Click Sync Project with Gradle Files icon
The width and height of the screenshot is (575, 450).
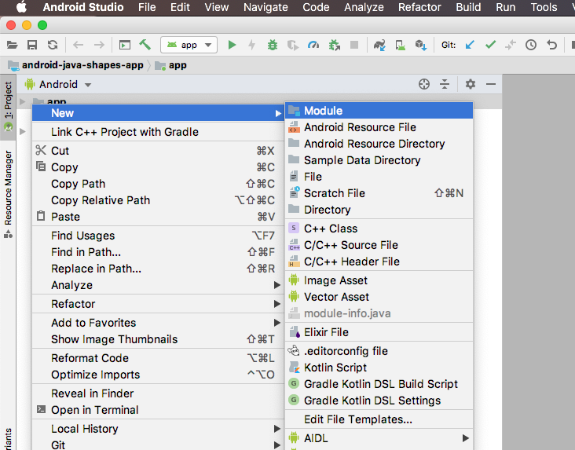(379, 45)
